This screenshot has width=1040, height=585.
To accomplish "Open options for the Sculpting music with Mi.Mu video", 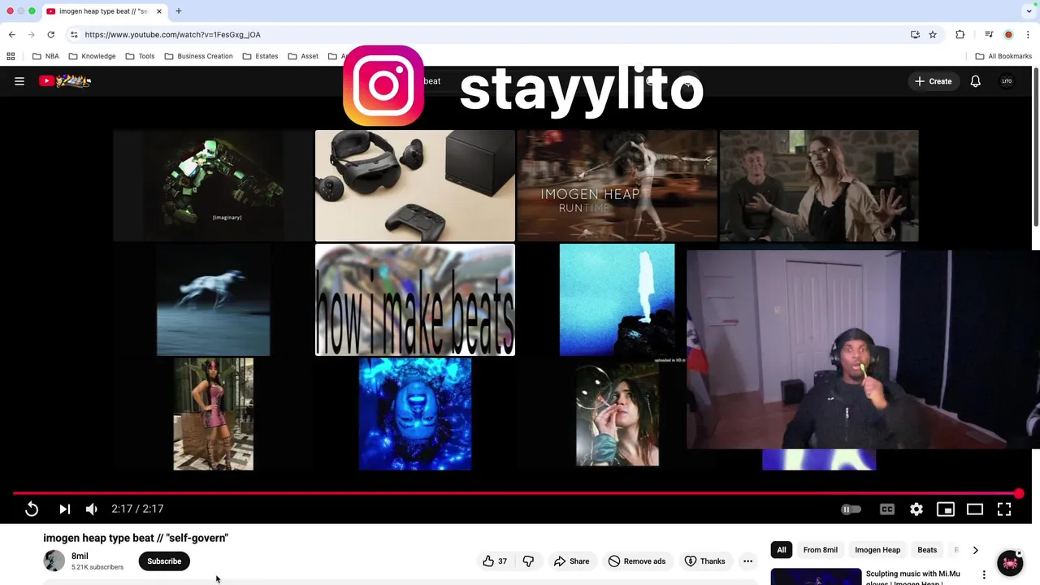I will [x=984, y=574].
